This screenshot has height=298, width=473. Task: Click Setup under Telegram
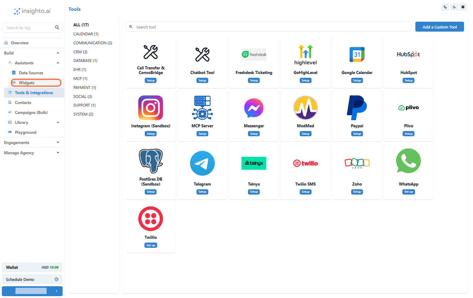click(202, 192)
